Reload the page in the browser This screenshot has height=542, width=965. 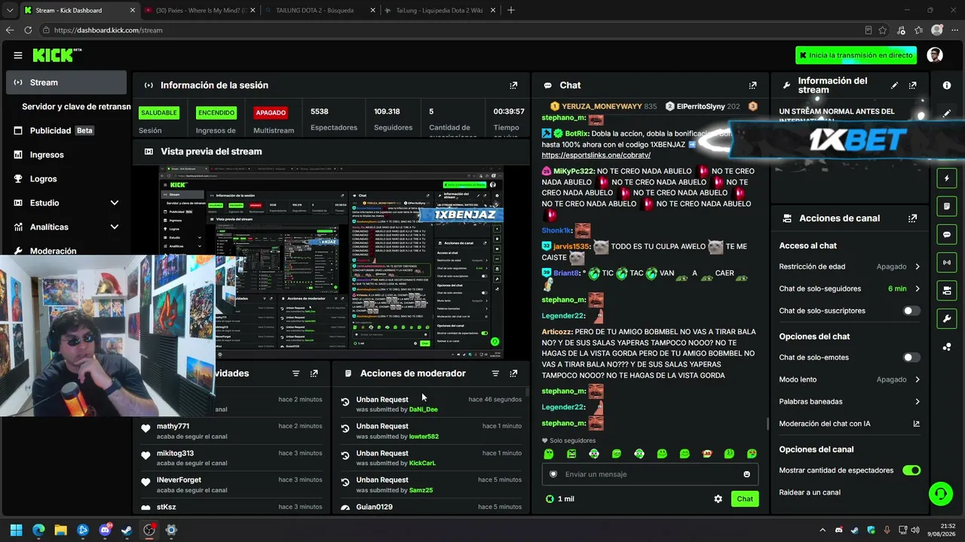coord(28,30)
